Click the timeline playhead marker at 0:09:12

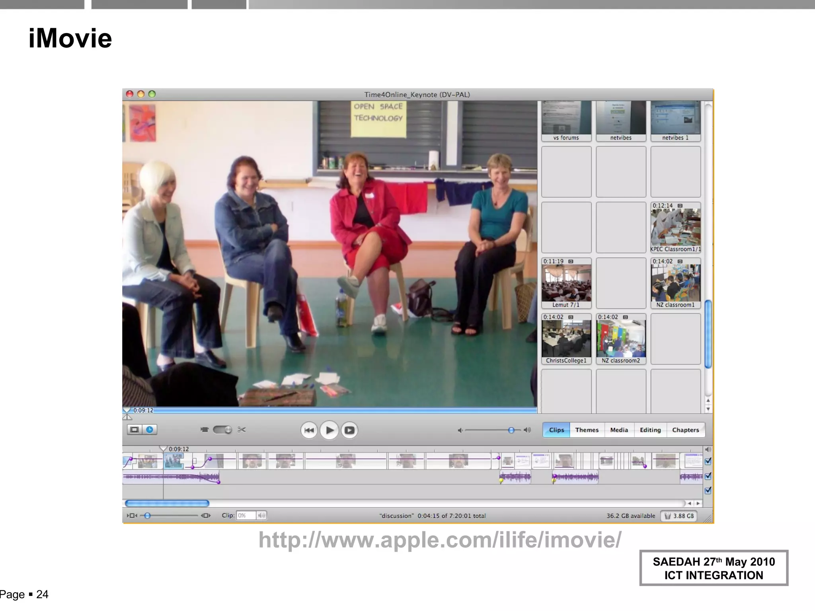coord(163,449)
